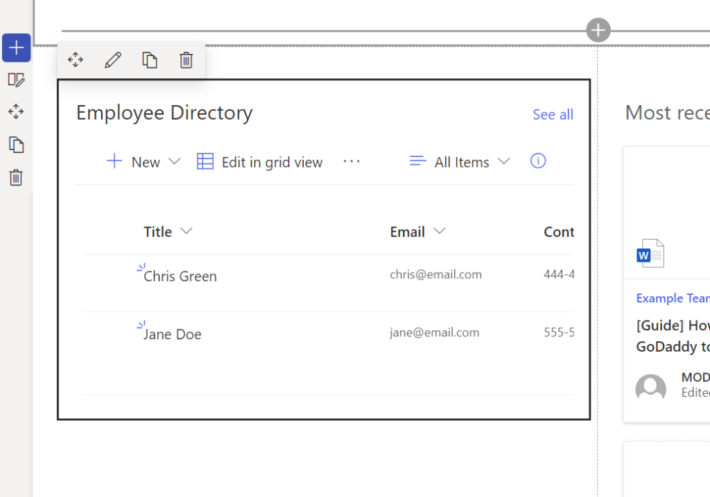
Task: Expand the Email column header dropdown
Action: pos(439,231)
